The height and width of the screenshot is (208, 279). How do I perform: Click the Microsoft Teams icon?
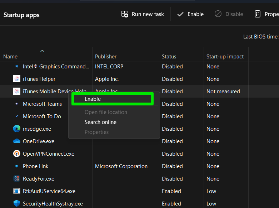17,104
